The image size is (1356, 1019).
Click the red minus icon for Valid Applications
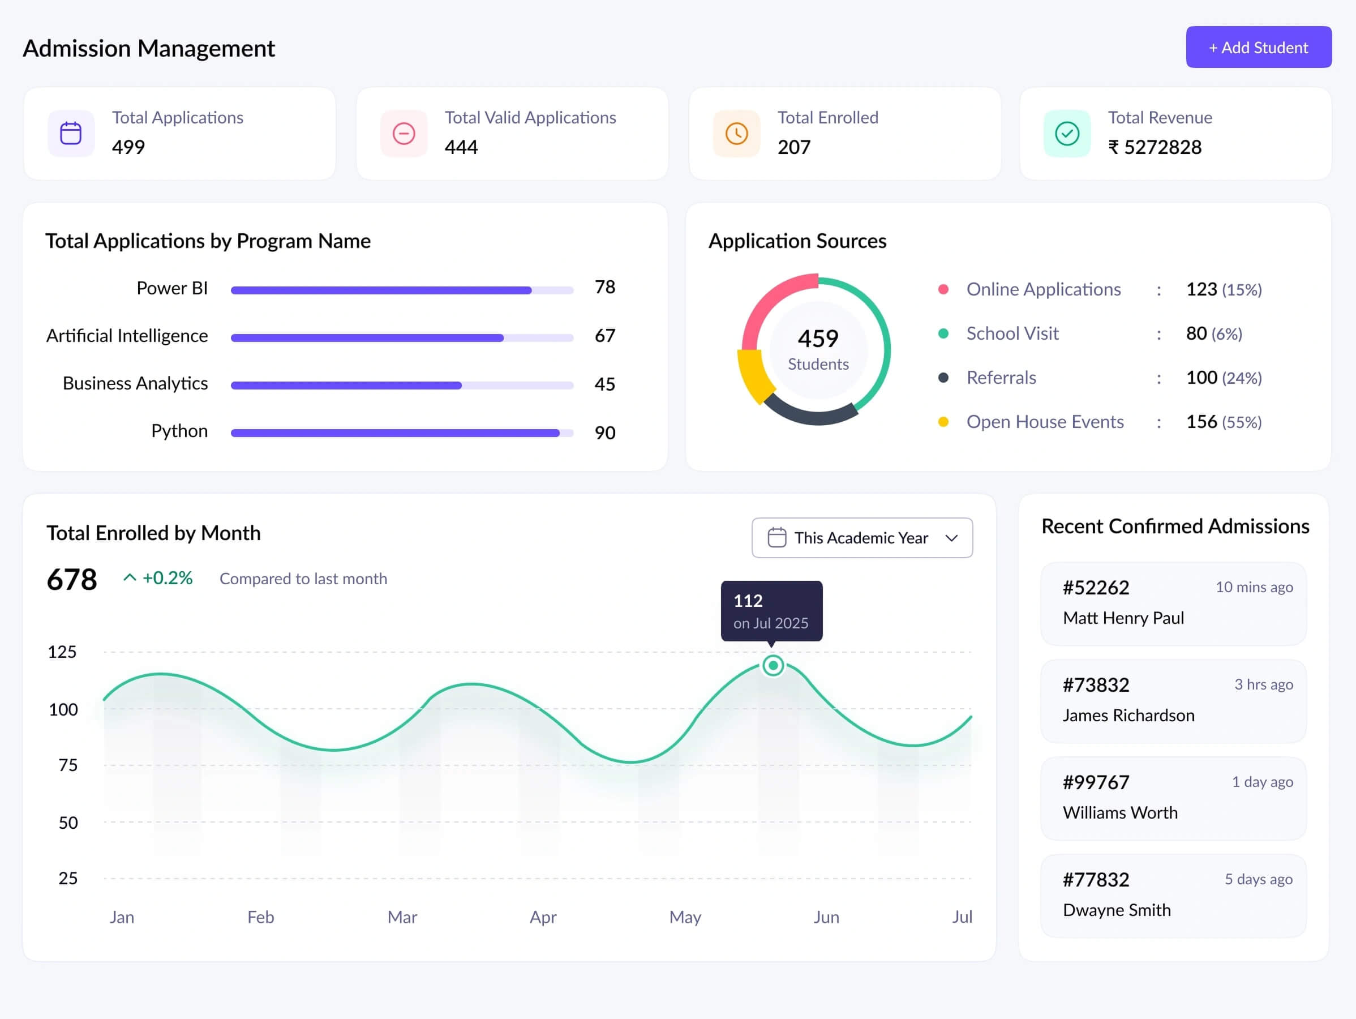point(404,133)
